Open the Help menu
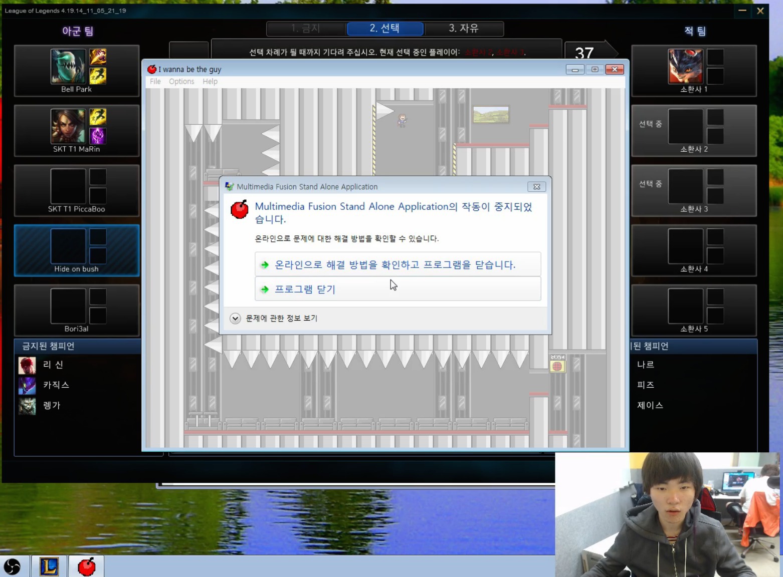The image size is (783, 577). click(210, 82)
